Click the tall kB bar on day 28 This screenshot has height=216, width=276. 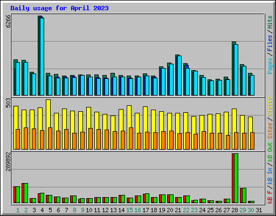coord(235,178)
